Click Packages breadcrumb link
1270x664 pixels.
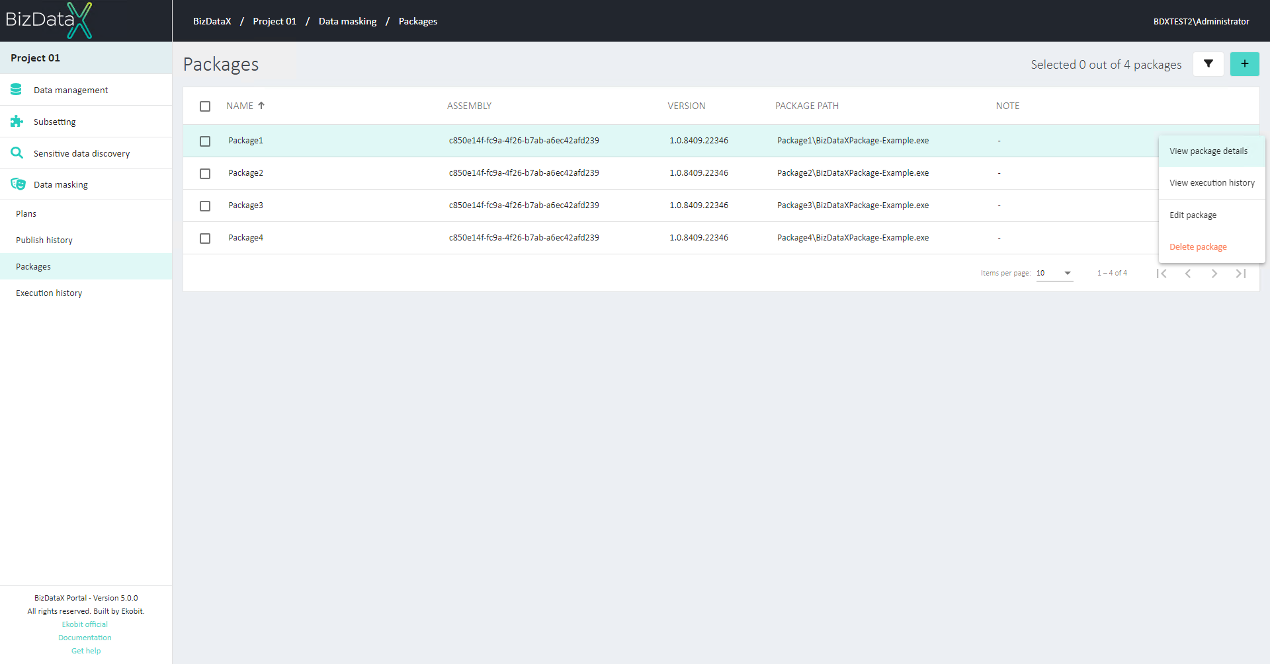click(x=418, y=21)
